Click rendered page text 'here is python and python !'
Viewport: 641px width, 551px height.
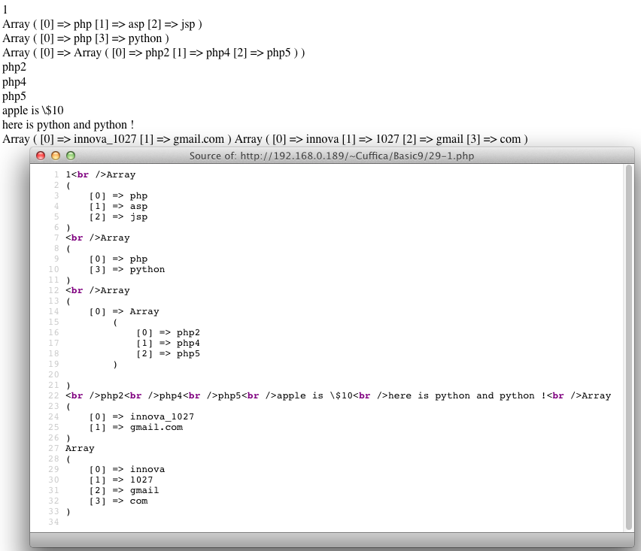(x=68, y=125)
